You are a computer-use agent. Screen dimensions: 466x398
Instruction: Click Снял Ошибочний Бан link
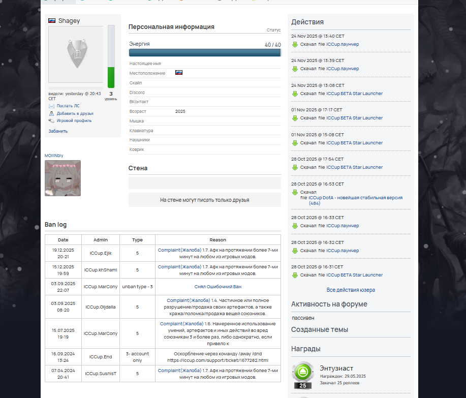coord(218,287)
